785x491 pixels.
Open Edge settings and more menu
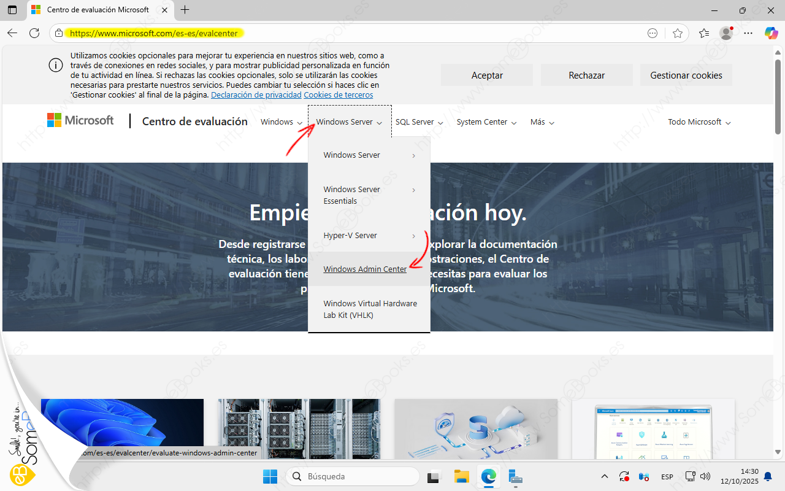pyautogui.click(x=748, y=33)
